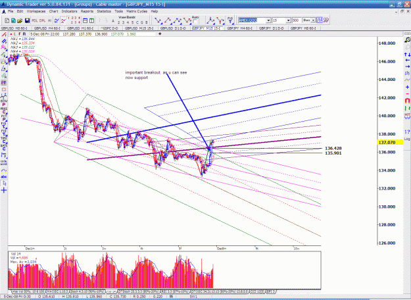
Task: Click the DPL toolbar button
Action: pyautogui.click(x=43, y=20)
